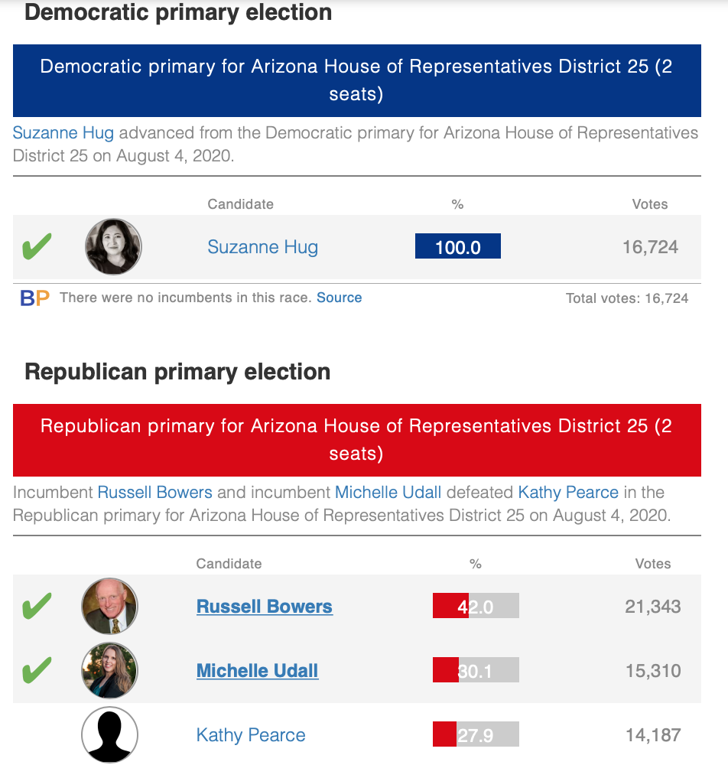Click green checkmark beside Suzanne Hug
This screenshot has height=765, width=728.
tap(37, 246)
